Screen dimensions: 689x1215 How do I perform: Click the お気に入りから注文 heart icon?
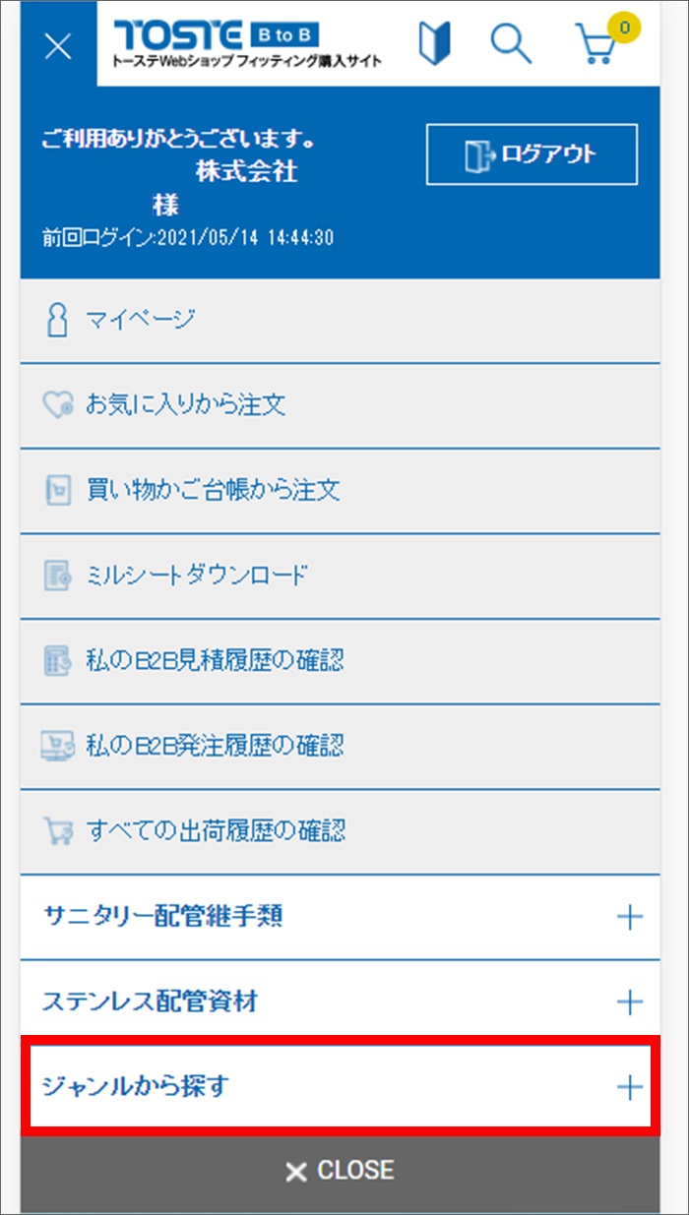(x=58, y=405)
